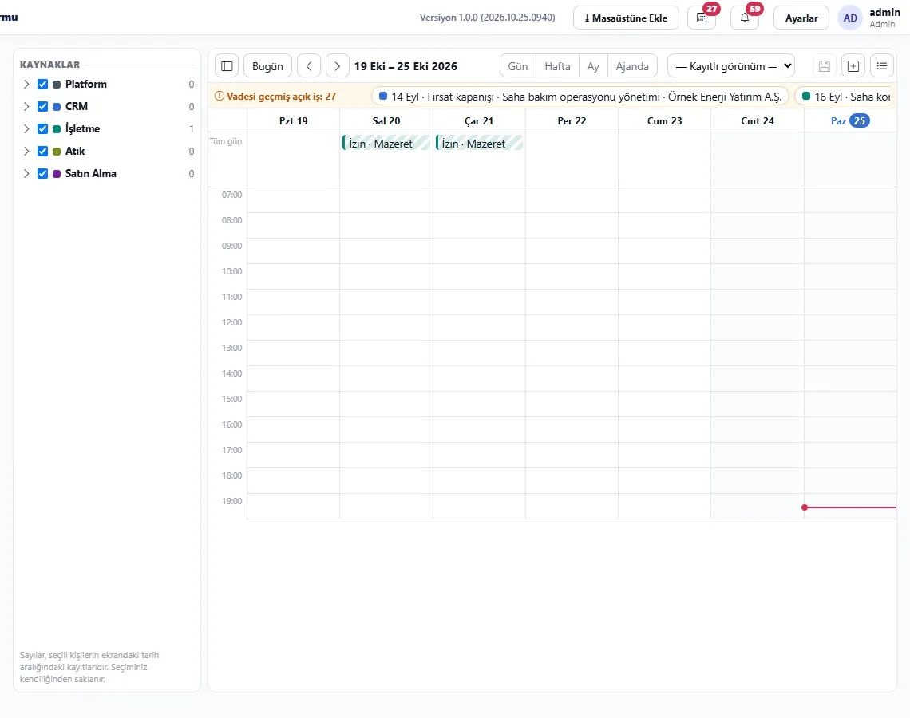This screenshot has height=718, width=910.
Task: Go to next week arrow
Action: click(x=337, y=66)
